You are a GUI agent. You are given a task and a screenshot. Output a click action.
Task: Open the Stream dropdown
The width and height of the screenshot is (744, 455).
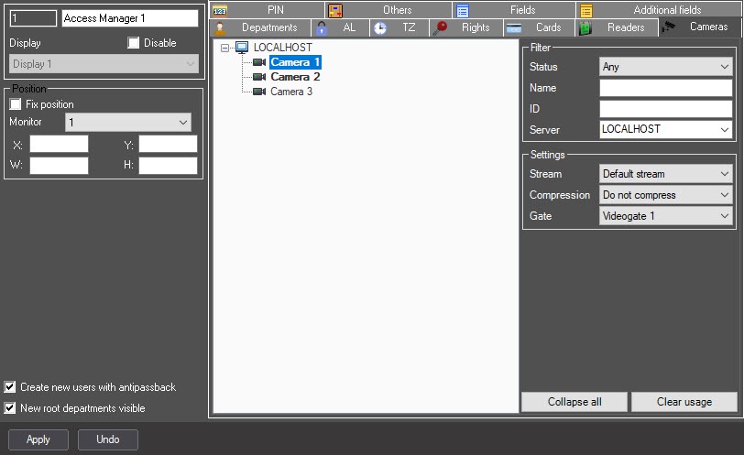pos(666,174)
